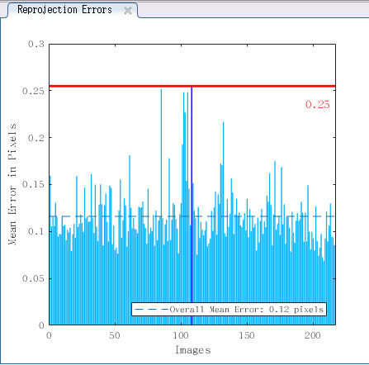Click the dashed line sample in legend

pyautogui.click(x=151, y=310)
